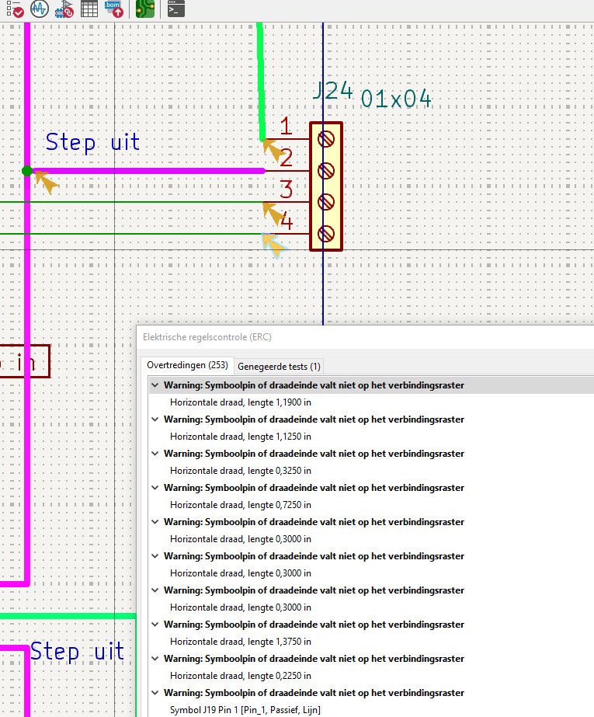594x717 pixels.
Task: Collapse the warning above 'lengte 0,7250 in'
Action: pyautogui.click(x=155, y=488)
